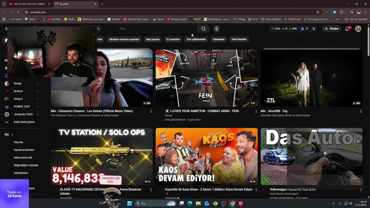The width and height of the screenshot is (370, 208).
Task: Show more bookmarks with the overflow chevron
Action: (x=337, y=19)
